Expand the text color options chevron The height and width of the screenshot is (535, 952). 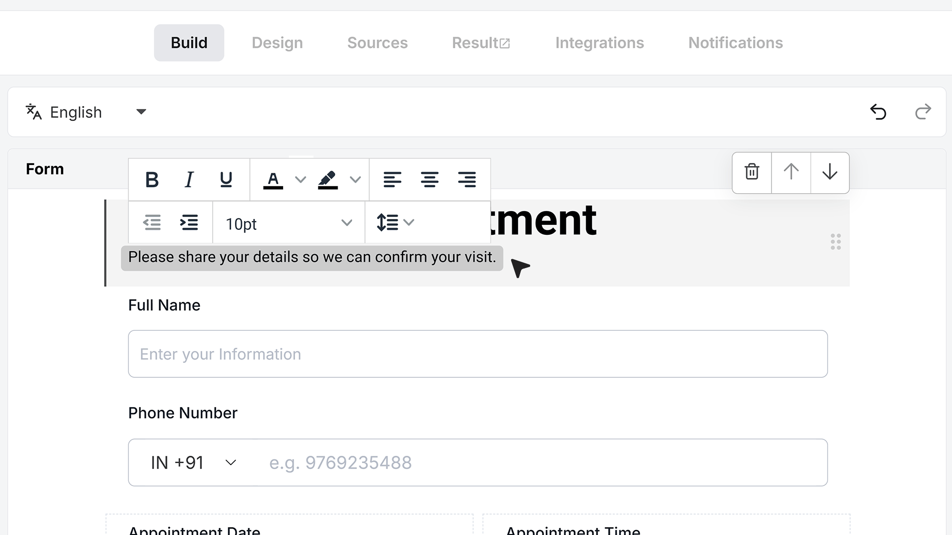click(300, 179)
